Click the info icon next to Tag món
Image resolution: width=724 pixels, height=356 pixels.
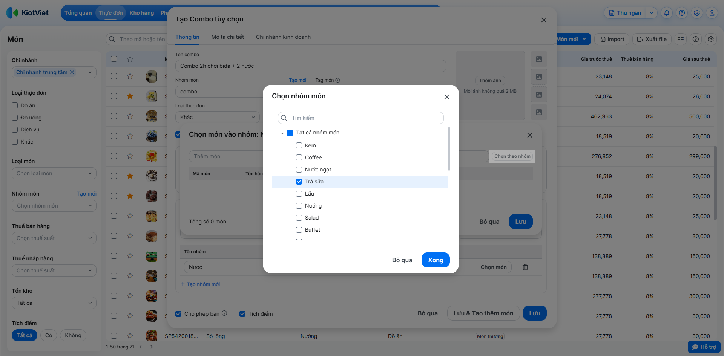[x=338, y=80]
